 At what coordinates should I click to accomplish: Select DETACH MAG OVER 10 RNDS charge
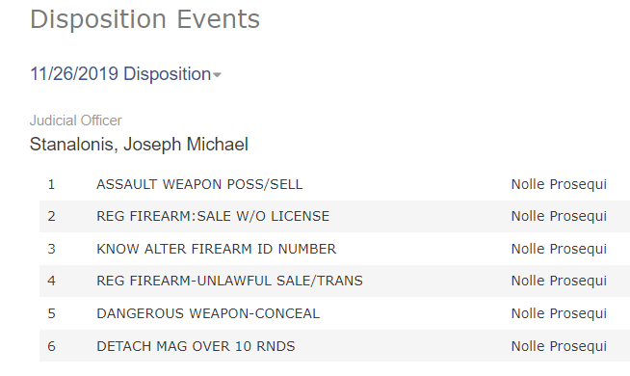coord(196,346)
